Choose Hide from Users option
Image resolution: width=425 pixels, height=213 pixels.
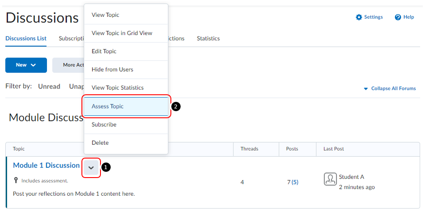point(112,70)
